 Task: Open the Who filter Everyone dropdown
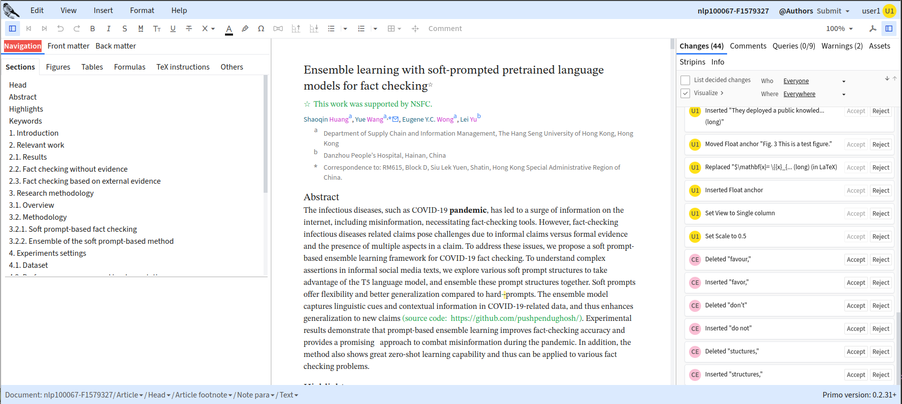[814, 81]
